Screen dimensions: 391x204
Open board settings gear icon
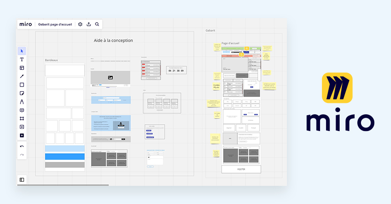tap(80, 24)
